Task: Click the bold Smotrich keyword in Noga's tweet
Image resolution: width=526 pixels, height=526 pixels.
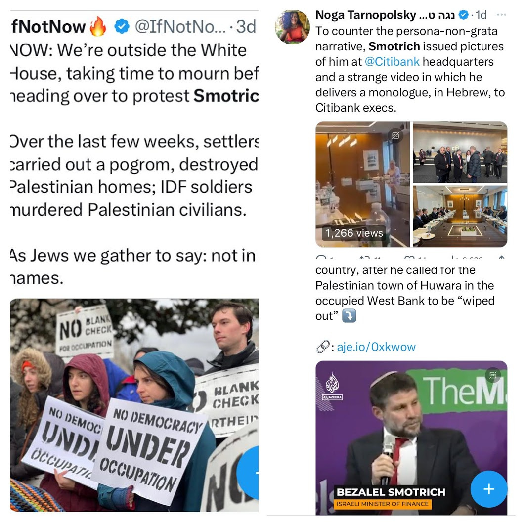Action: [x=394, y=46]
